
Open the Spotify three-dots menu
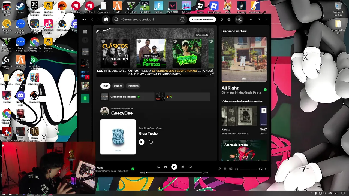[83, 19]
